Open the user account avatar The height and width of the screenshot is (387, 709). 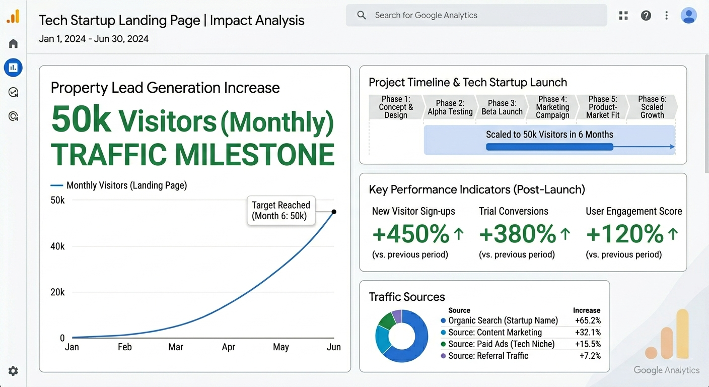tap(689, 16)
